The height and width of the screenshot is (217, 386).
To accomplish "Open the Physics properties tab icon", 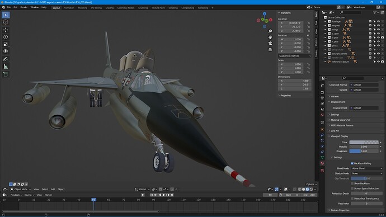I will click(x=322, y=146).
